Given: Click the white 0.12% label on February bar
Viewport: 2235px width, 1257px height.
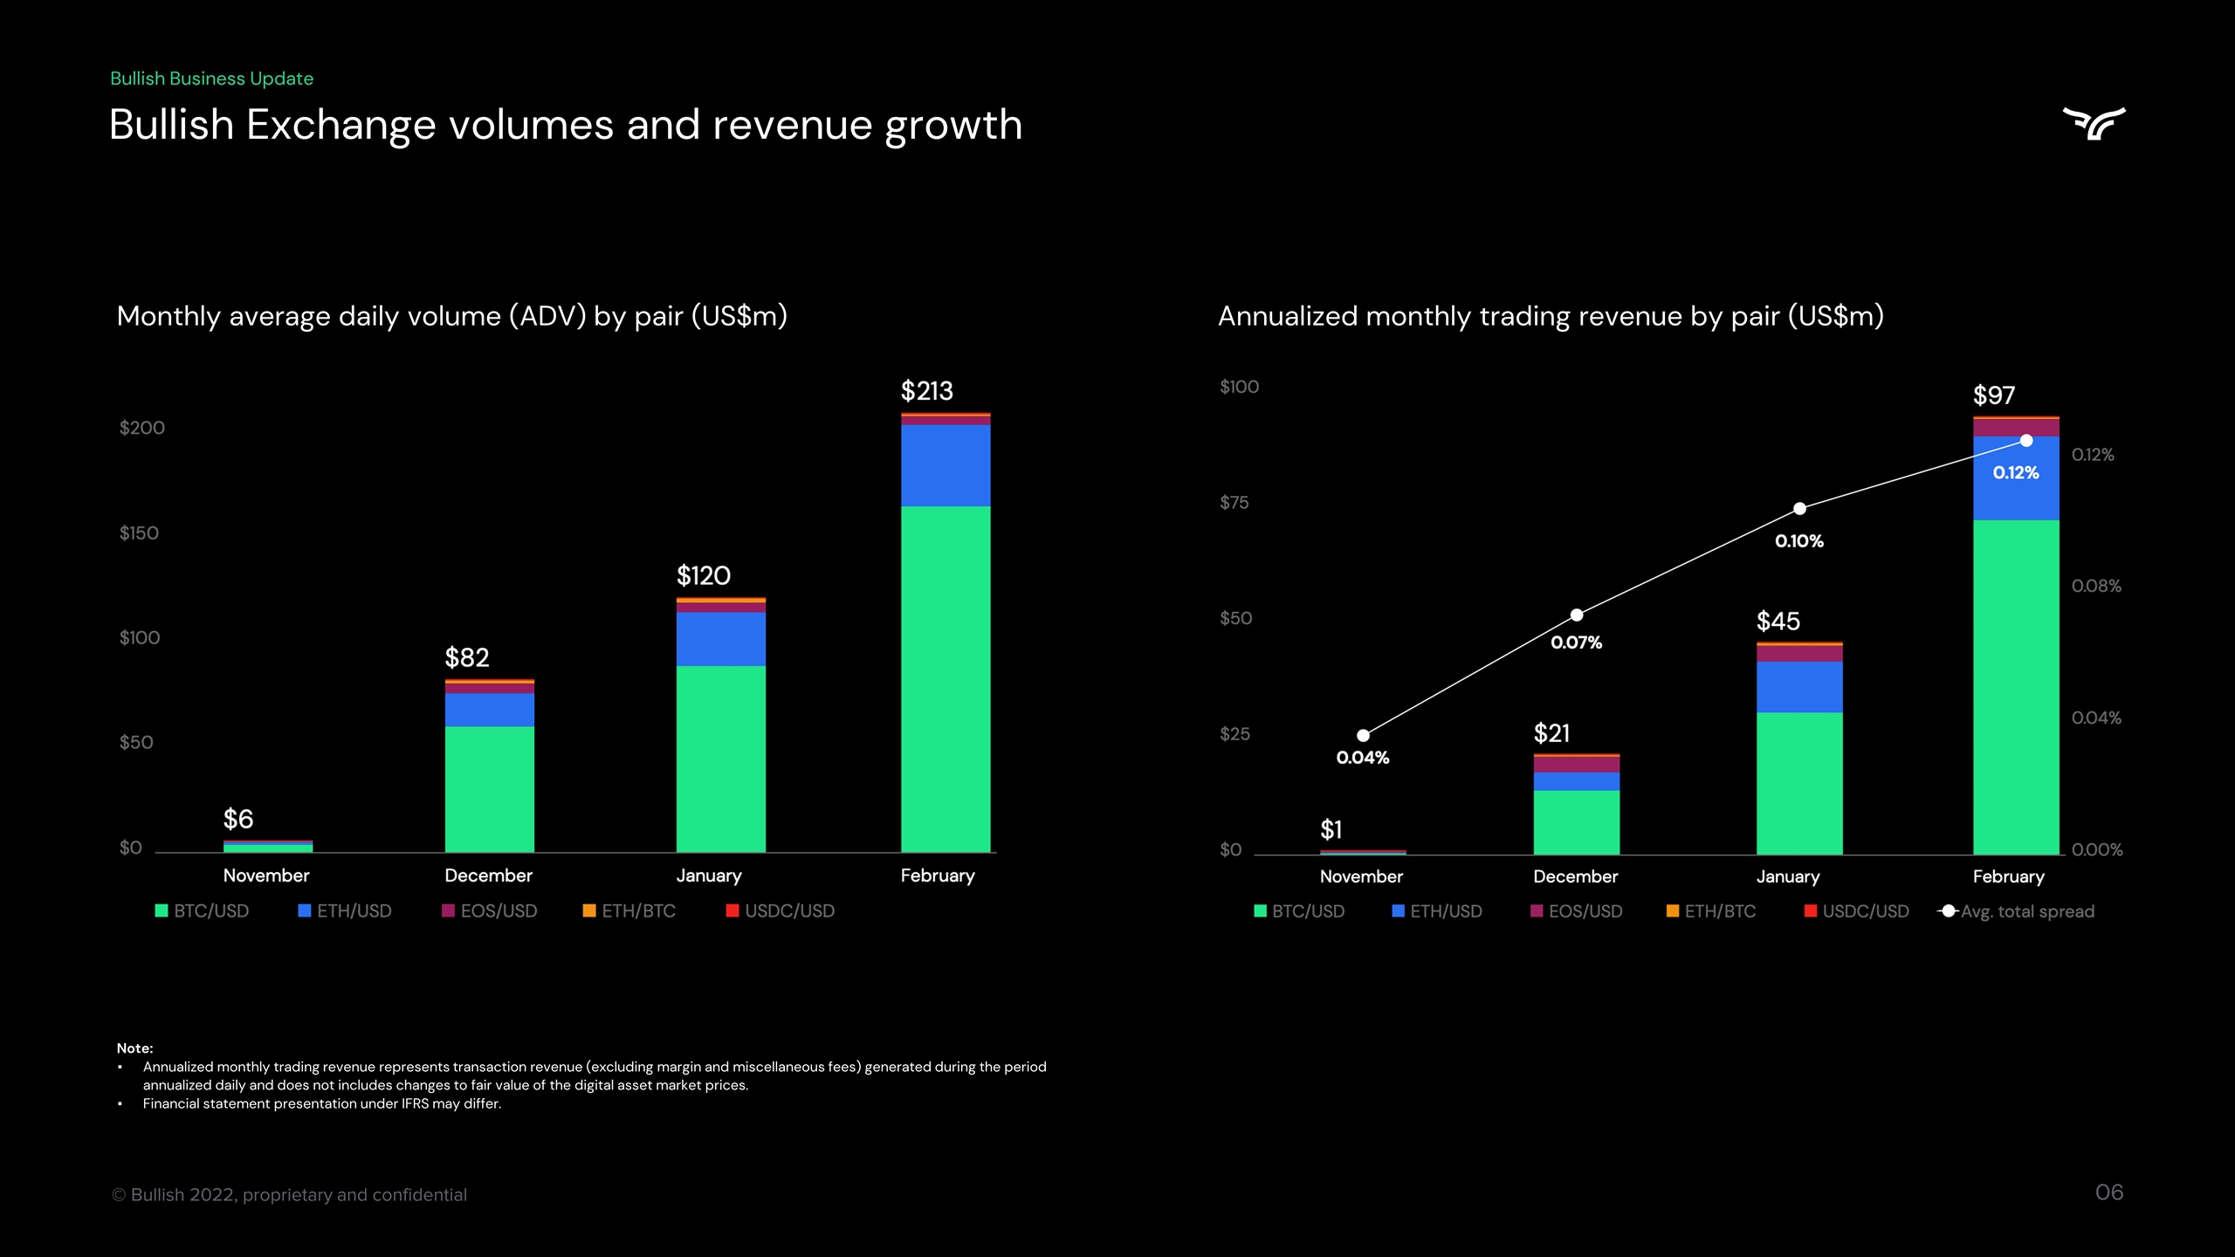Looking at the screenshot, I should (x=2016, y=473).
